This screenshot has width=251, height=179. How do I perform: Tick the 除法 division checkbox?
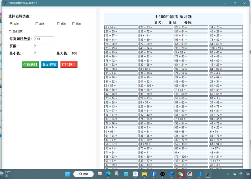73,24
